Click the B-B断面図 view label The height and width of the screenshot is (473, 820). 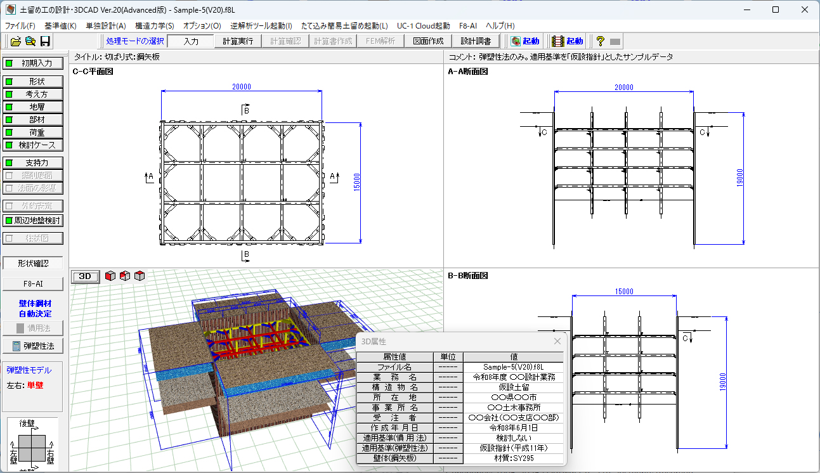pyautogui.click(x=468, y=276)
